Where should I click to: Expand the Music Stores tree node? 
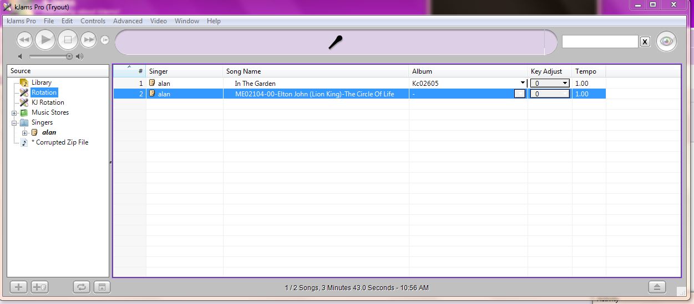[14, 113]
